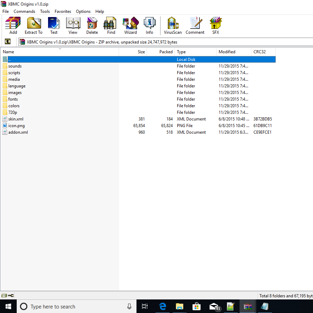This screenshot has width=313, height=313.
Task: Click the Add archive toolbar icon
Action: [x=13, y=25]
